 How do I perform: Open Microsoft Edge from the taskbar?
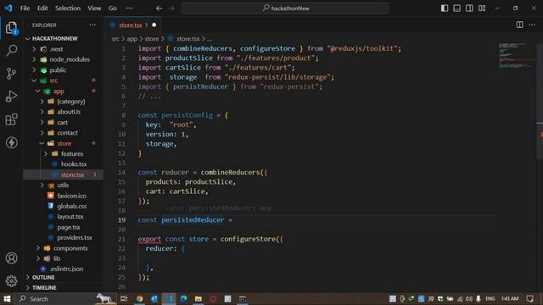(183, 299)
